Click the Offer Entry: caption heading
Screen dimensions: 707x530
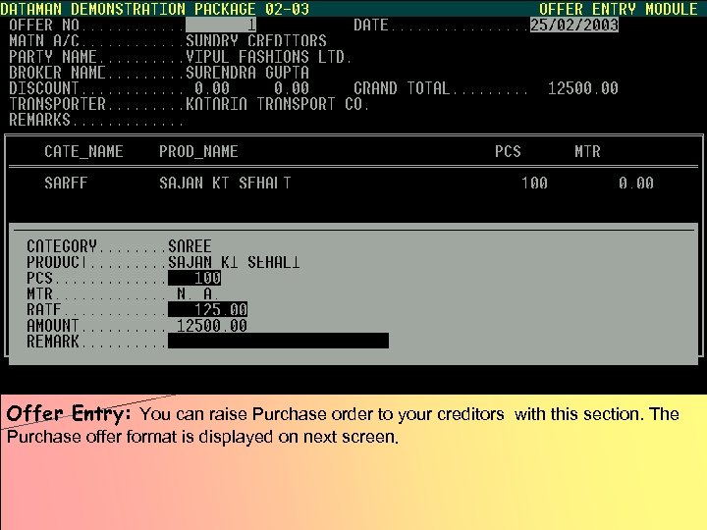click(x=69, y=414)
